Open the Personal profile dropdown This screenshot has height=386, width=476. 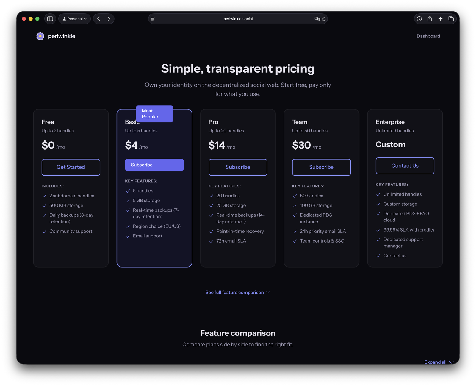(74, 18)
